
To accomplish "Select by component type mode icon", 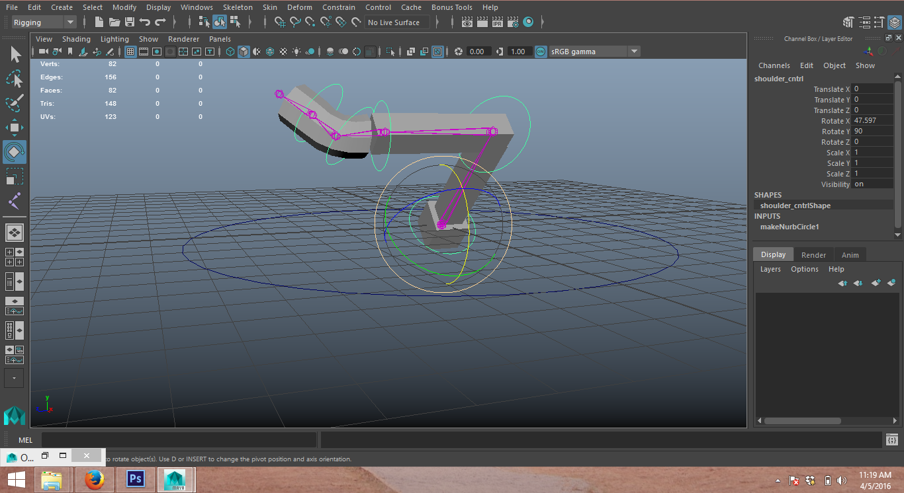I will (235, 22).
